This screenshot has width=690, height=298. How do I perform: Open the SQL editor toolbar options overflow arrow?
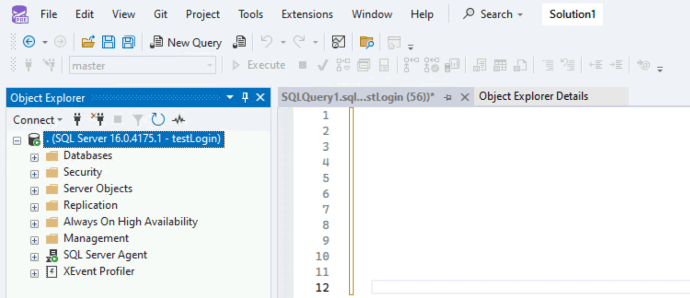point(660,69)
